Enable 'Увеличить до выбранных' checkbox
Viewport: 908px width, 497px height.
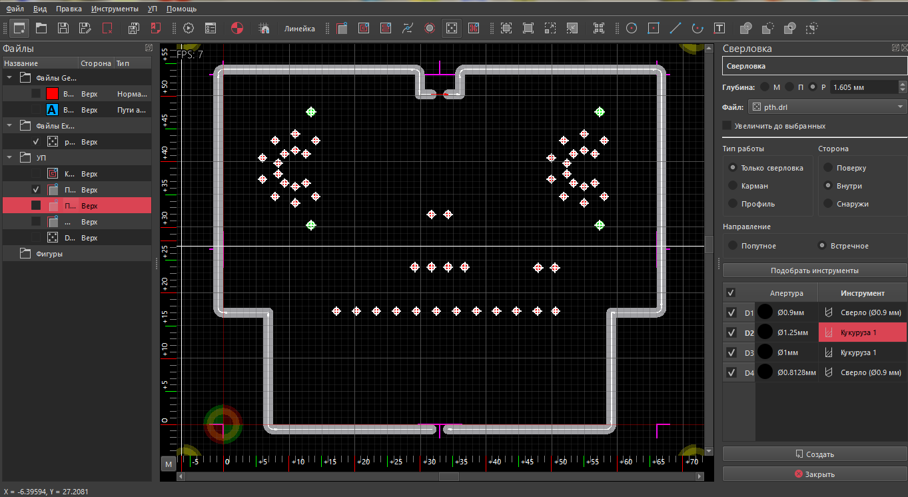(x=727, y=125)
